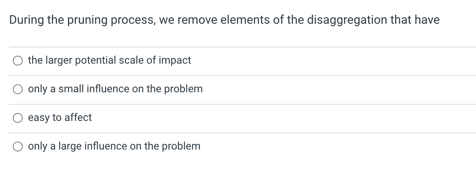The width and height of the screenshot is (476, 171).
Task: Click the word 'remove' in the question
Action: [x=198, y=20]
